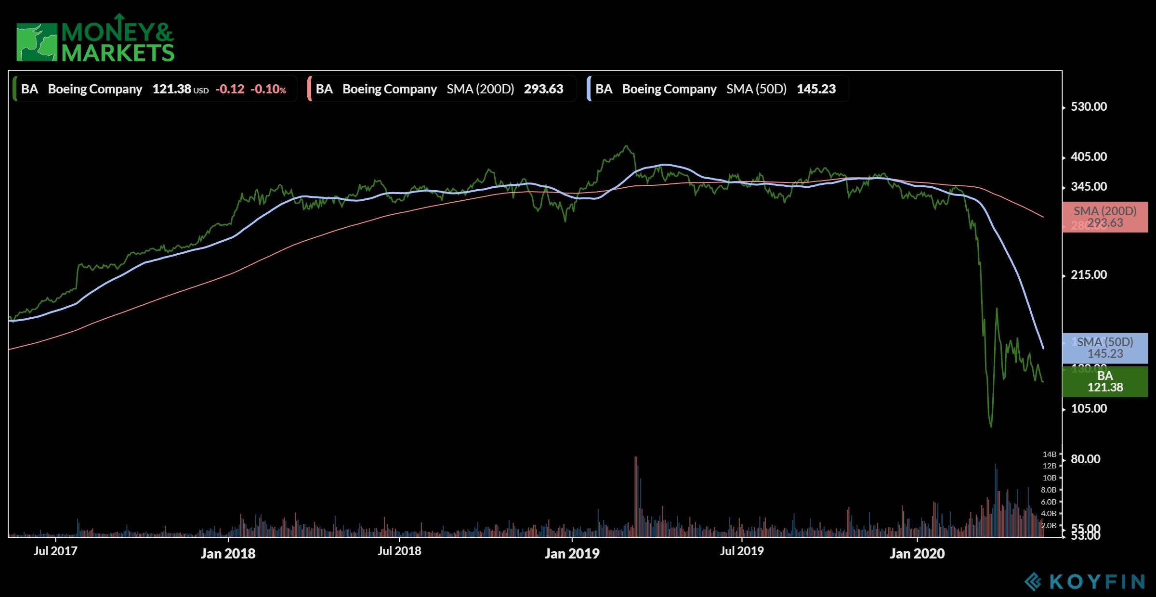The image size is (1156, 597).
Task: Click the 405.00 price axis label
Action: tap(1089, 157)
